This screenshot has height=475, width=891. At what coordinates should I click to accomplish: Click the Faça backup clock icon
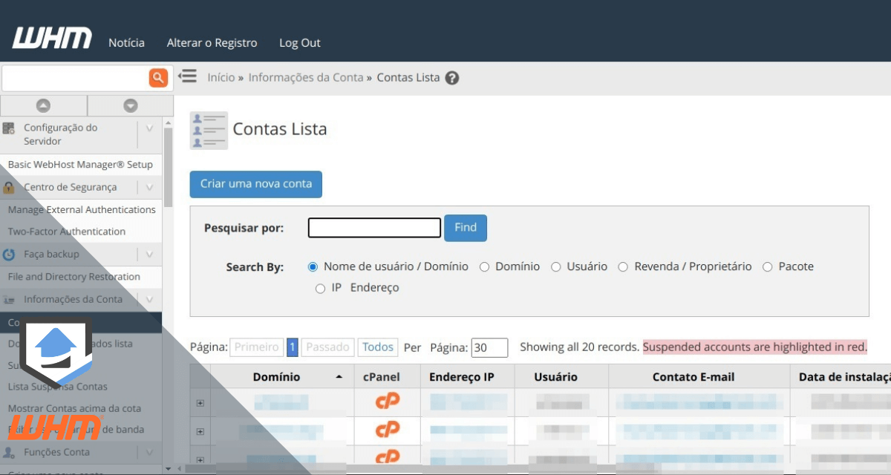pos(9,255)
